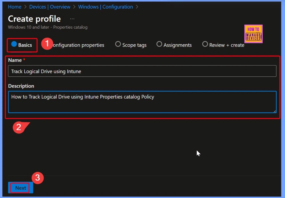Select the Basics step tab
The width and height of the screenshot is (285, 198).
tap(22, 45)
